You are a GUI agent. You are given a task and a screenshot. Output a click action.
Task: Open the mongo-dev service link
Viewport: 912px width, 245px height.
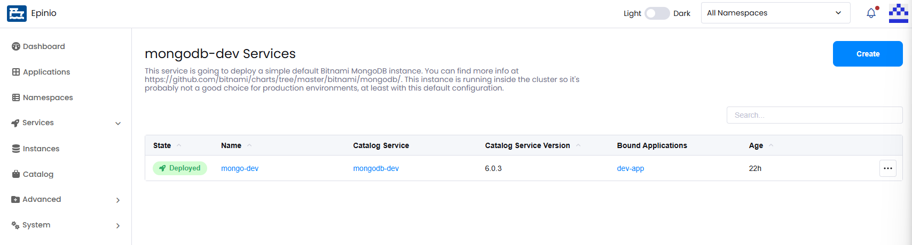[240, 168]
